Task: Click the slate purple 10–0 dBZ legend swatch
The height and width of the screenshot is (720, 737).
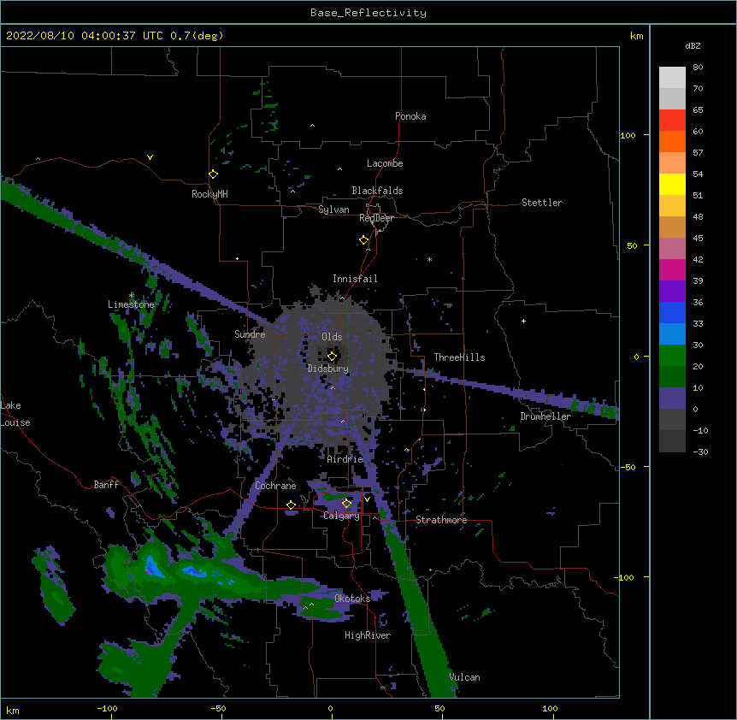Action: 672,398
